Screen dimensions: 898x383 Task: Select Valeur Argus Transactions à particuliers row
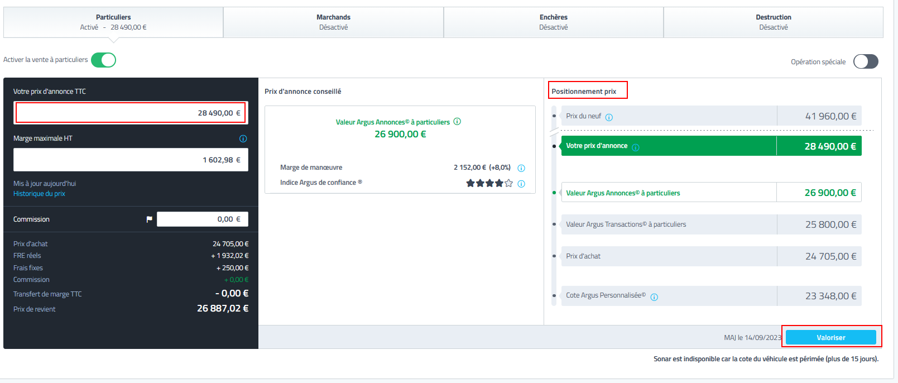pos(711,224)
